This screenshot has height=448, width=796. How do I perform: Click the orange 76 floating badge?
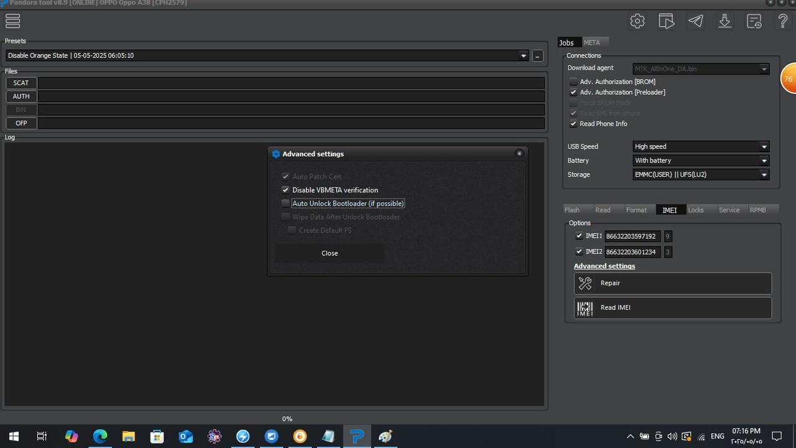point(789,78)
